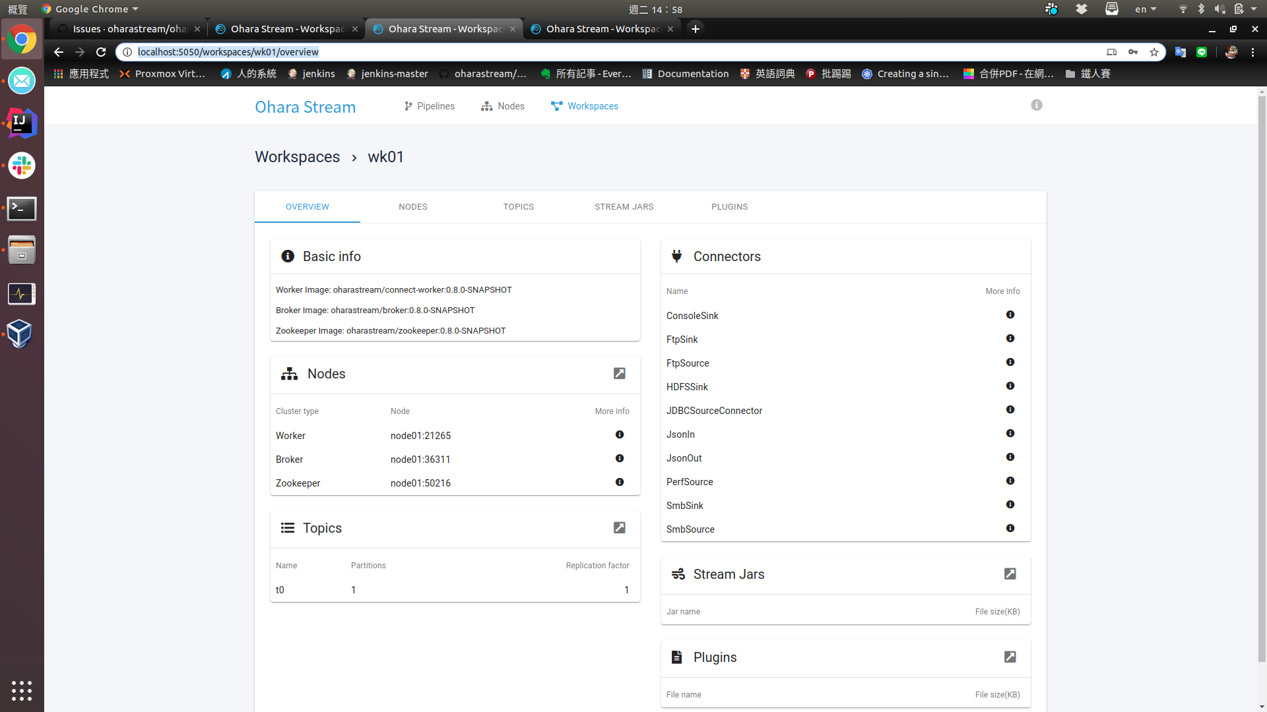Open Plugins card link icon
The width and height of the screenshot is (1267, 712).
pos(1010,657)
